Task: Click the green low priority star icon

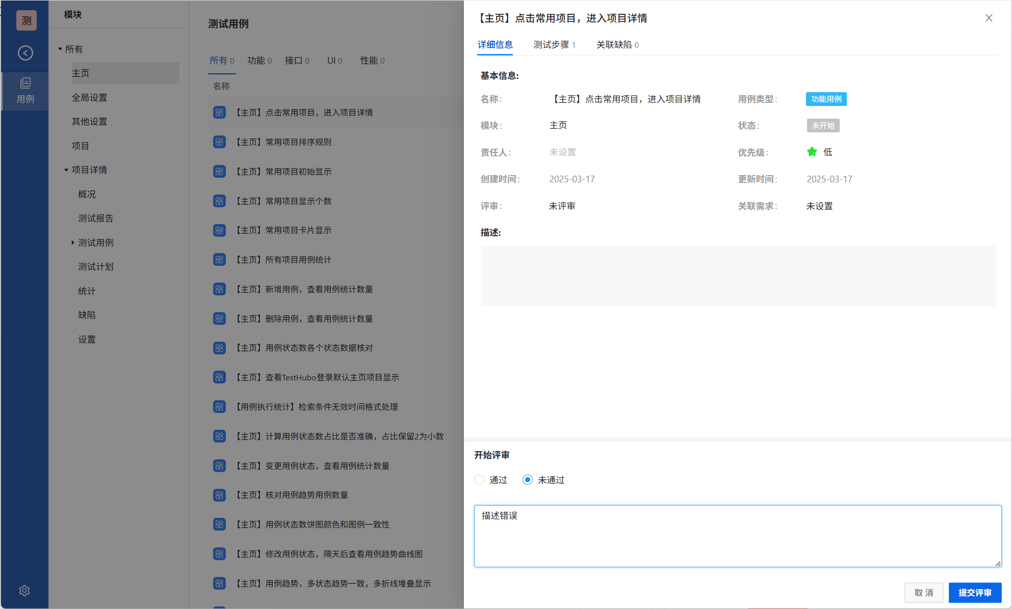Action: tap(812, 152)
